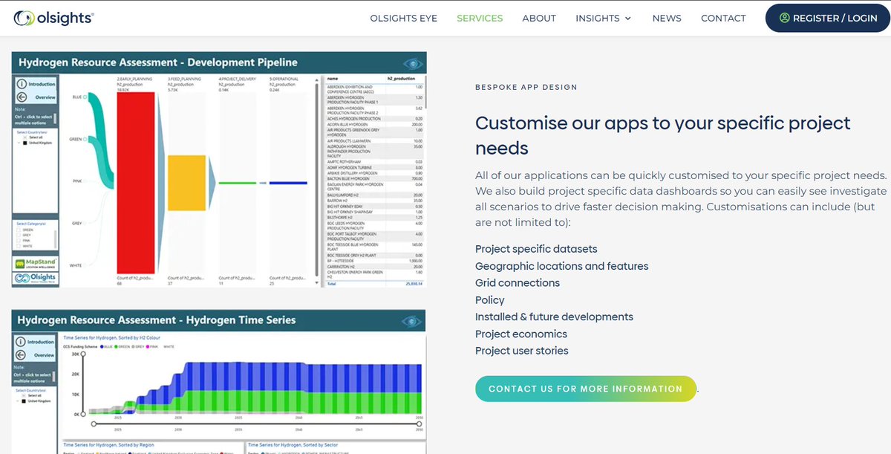Click the Carrington H2 table row

pyautogui.click(x=375, y=267)
